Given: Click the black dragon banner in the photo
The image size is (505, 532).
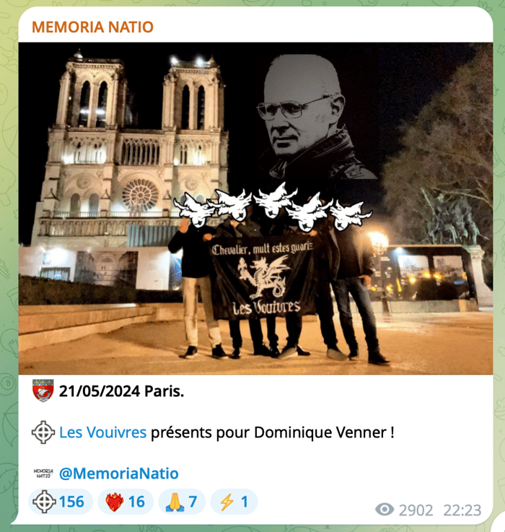Looking at the screenshot, I should coord(261,278).
